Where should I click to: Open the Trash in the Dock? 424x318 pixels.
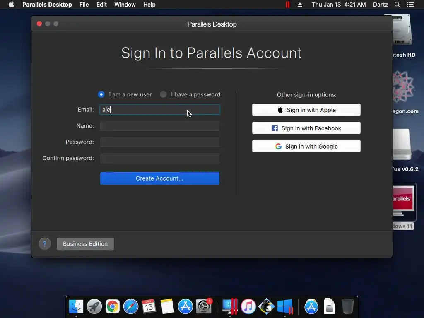(x=348, y=306)
